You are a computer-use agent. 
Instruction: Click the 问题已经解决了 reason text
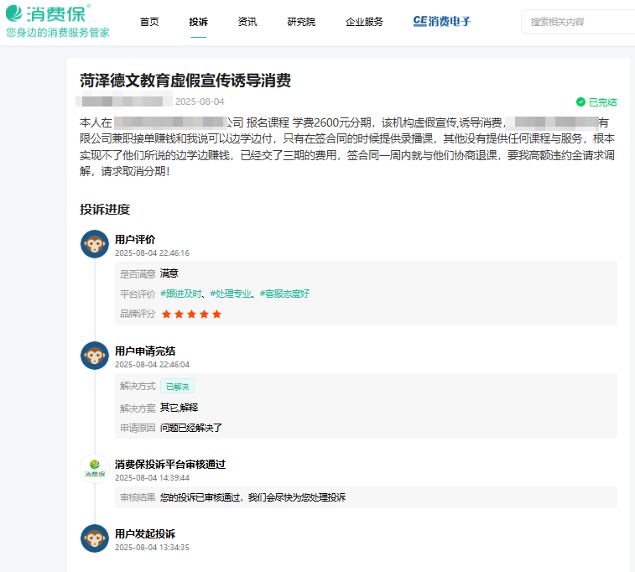click(x=191, y=428)
